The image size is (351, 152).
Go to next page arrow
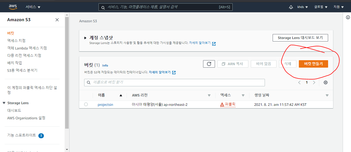point(314,82)
